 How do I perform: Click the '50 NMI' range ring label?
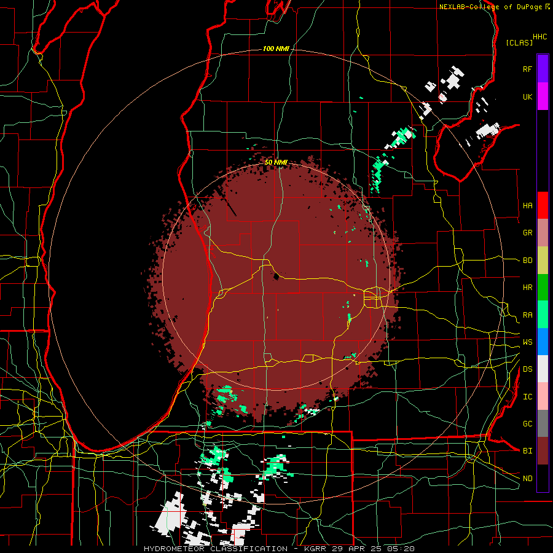click(x=276, y=163)
